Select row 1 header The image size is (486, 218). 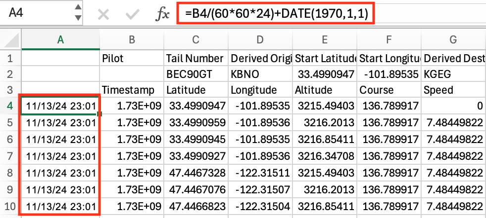tap(10, 59)
